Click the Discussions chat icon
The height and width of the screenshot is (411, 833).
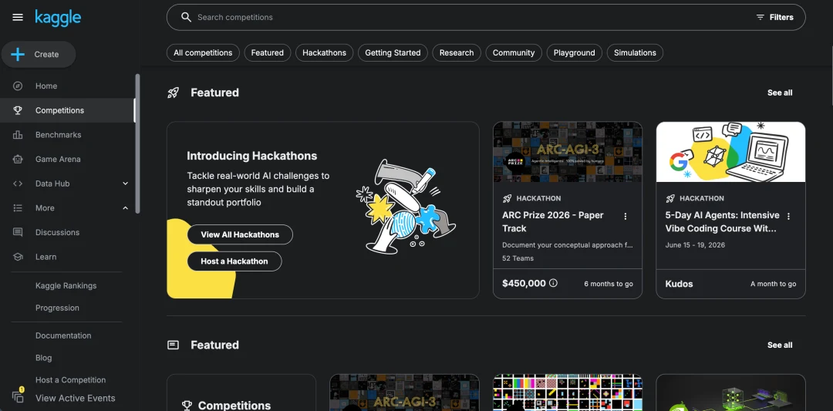tap(18, 233)
